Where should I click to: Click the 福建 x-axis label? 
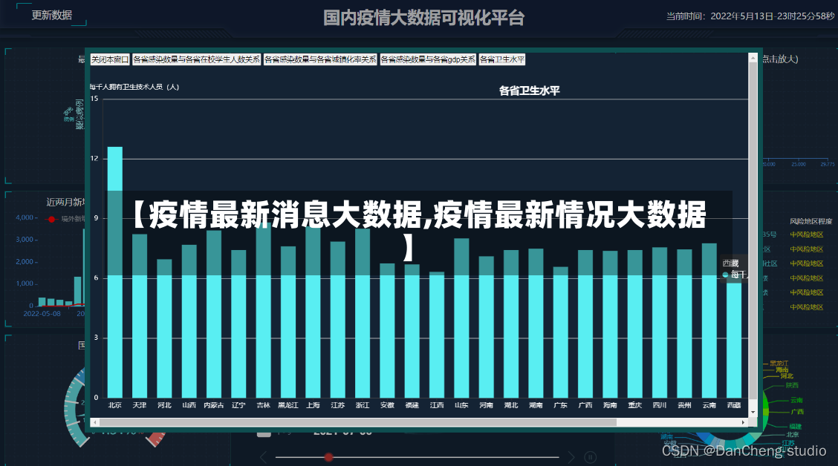point(412,406)
